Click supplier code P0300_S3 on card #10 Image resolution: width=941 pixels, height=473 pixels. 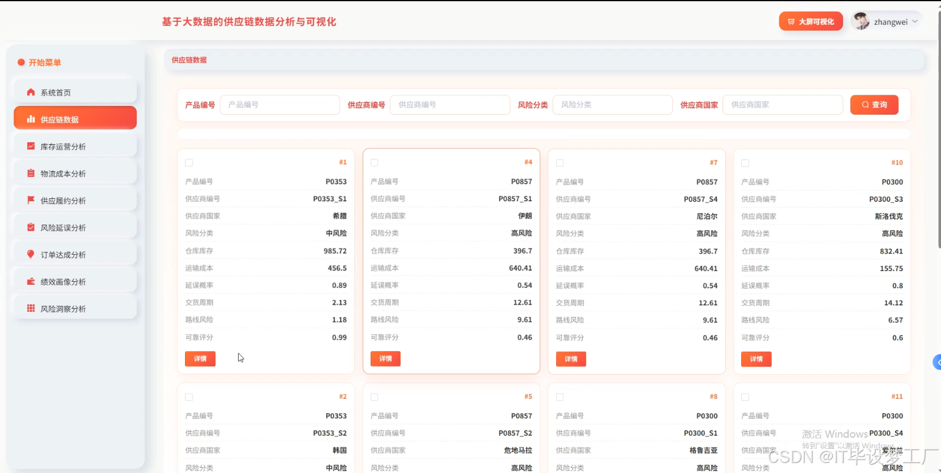coord(886,199)
